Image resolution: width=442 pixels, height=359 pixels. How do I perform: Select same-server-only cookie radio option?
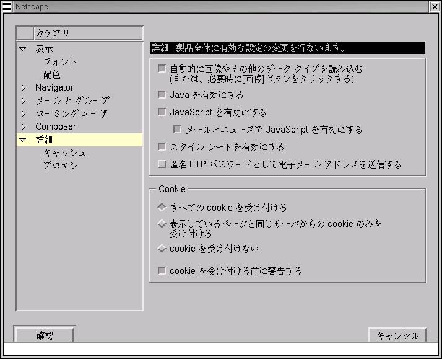162,224
